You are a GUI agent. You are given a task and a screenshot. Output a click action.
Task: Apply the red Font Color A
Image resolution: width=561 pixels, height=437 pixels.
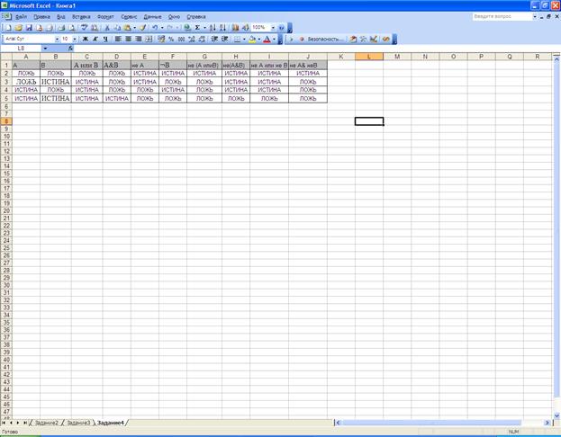pyautogui.click(x=267, y=39)
